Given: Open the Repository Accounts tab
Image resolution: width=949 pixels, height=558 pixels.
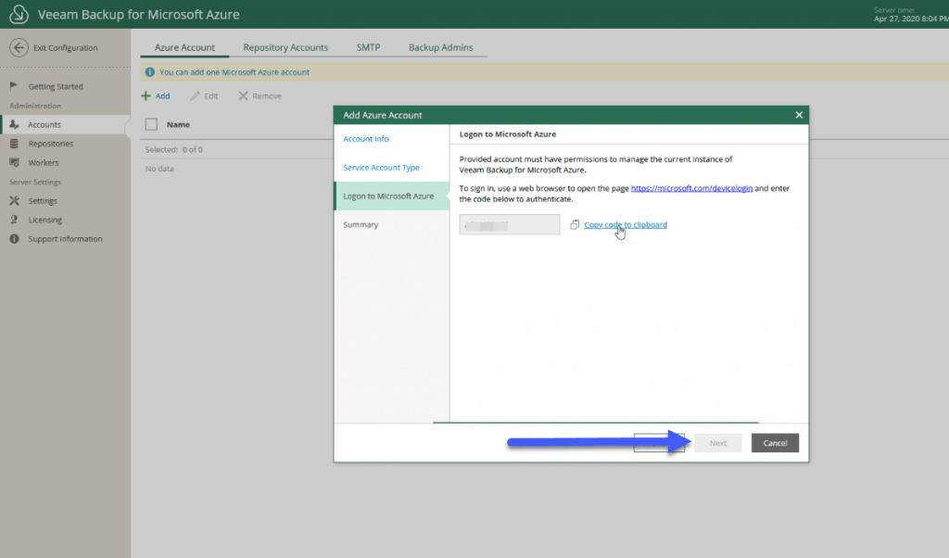Looking at the screenshot, I should [x=285, y=47].
